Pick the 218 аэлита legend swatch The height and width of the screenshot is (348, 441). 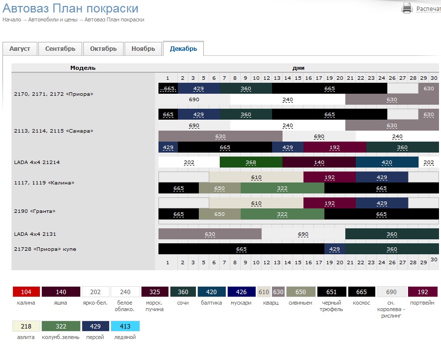click(26, 326)
